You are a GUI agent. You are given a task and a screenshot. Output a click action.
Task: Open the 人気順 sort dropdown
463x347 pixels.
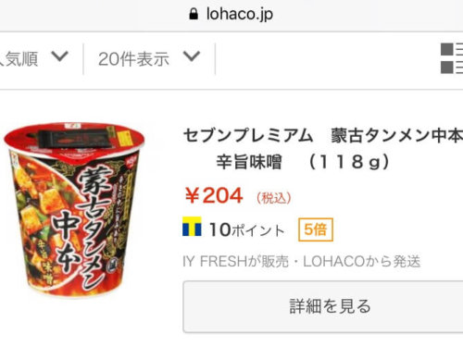click(x=33, y=58)
